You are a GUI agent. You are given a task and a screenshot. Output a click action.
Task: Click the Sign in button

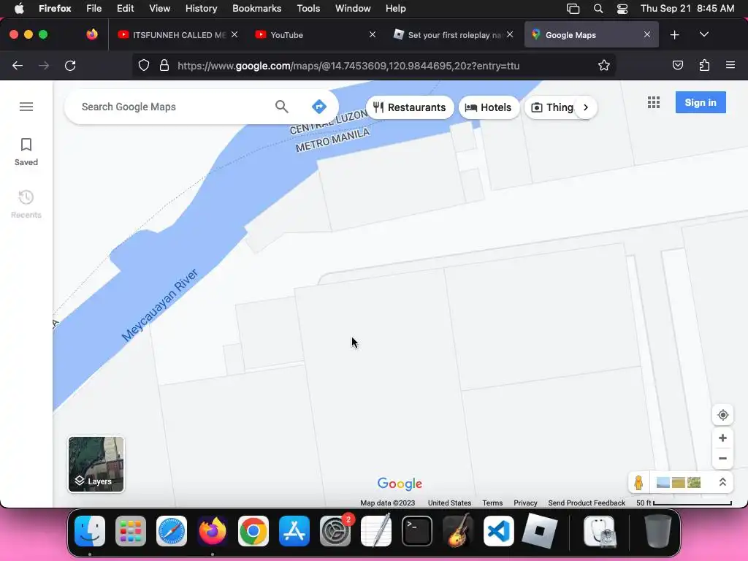point(701,102)
